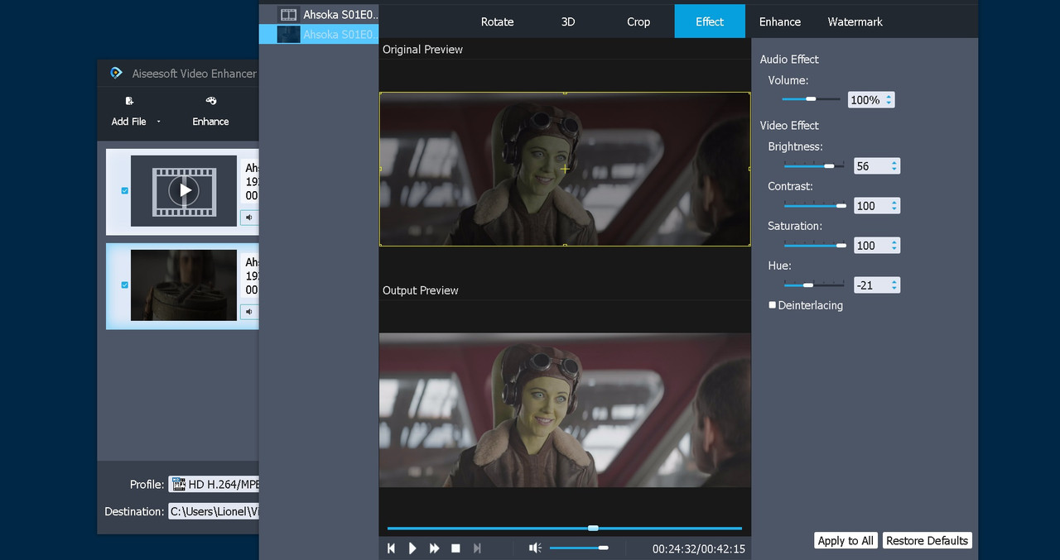This screenshot has height=560, width=1060.
Task: Select the first Ahsoka S01E0 list entry
Action: [319, 15]
